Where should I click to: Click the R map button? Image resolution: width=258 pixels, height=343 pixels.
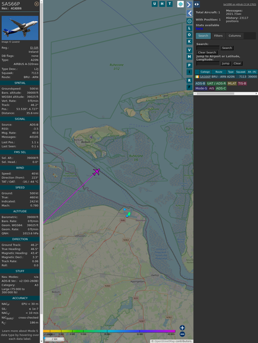189,80
